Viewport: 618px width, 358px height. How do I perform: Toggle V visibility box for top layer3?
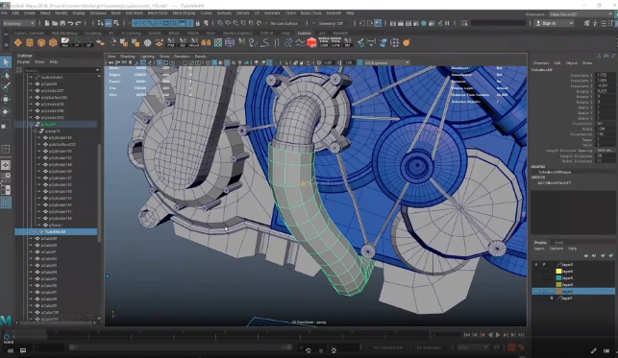click(536, 264)
